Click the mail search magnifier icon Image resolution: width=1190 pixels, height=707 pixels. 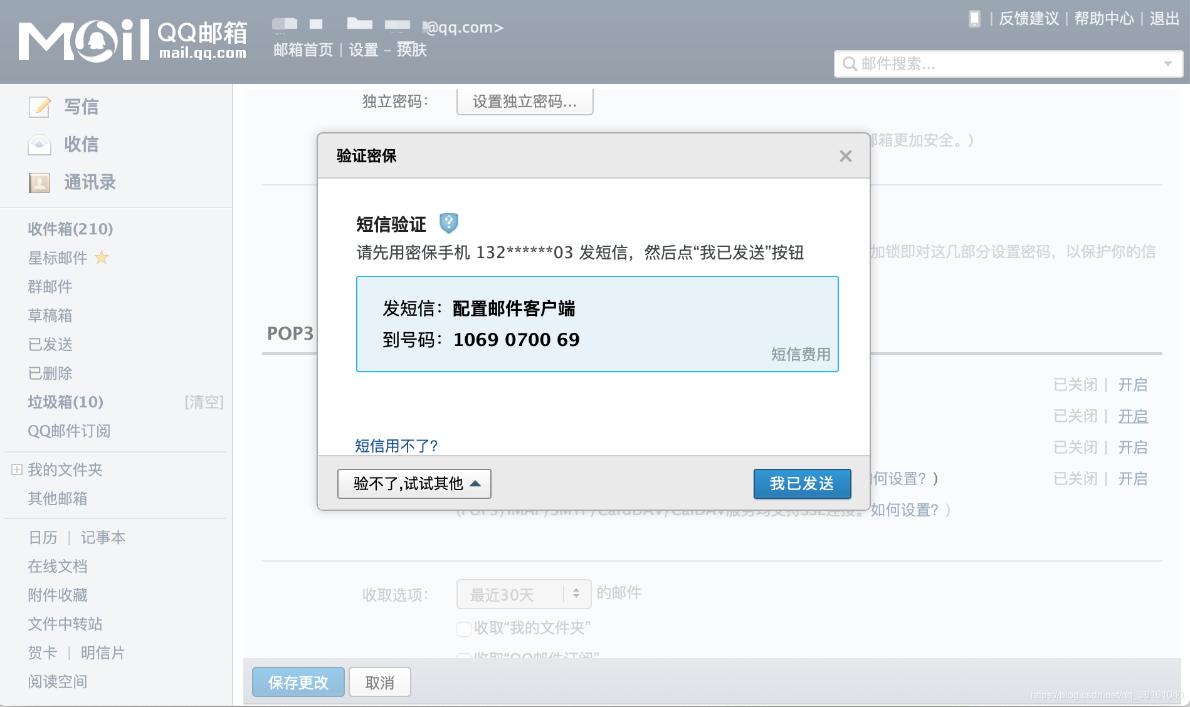click(x=850, y=64)
